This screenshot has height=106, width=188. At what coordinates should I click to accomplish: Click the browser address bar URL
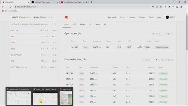click(x=26, y=7)
